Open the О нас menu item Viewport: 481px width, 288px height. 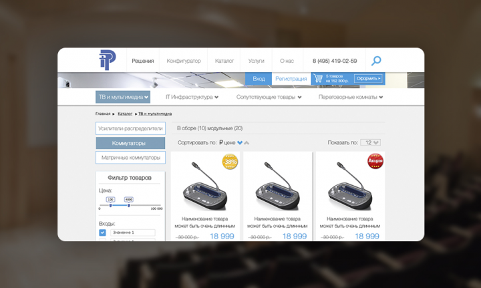(287, 61)
